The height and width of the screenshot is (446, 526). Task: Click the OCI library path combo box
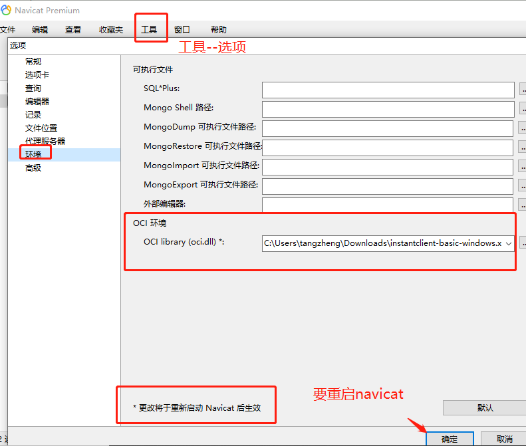388,243
